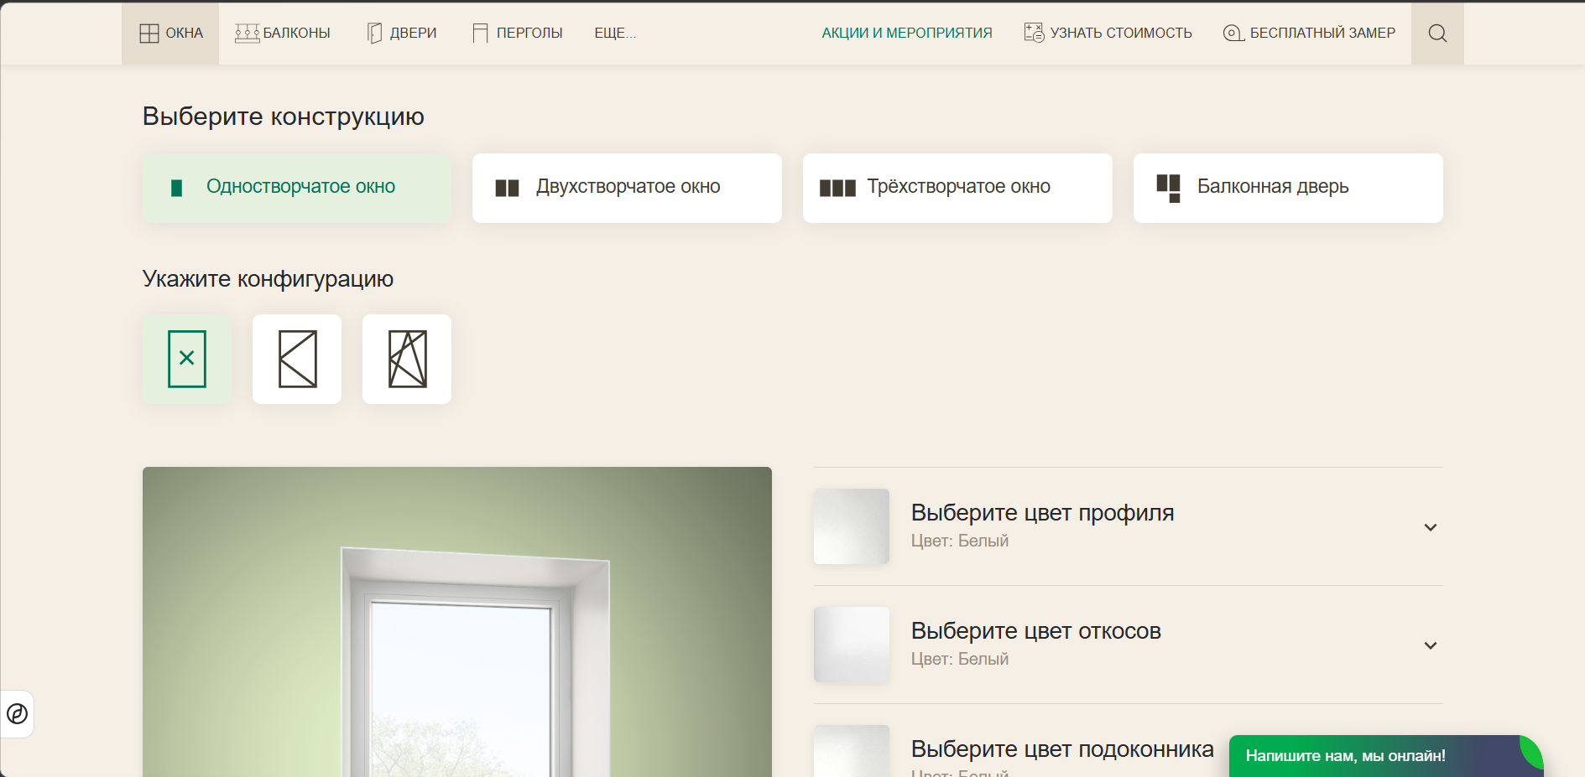Click the balcony railing icon beside БАЛКОНЫ
This screenshot has height=777, width=1585.
pos(247,34)
